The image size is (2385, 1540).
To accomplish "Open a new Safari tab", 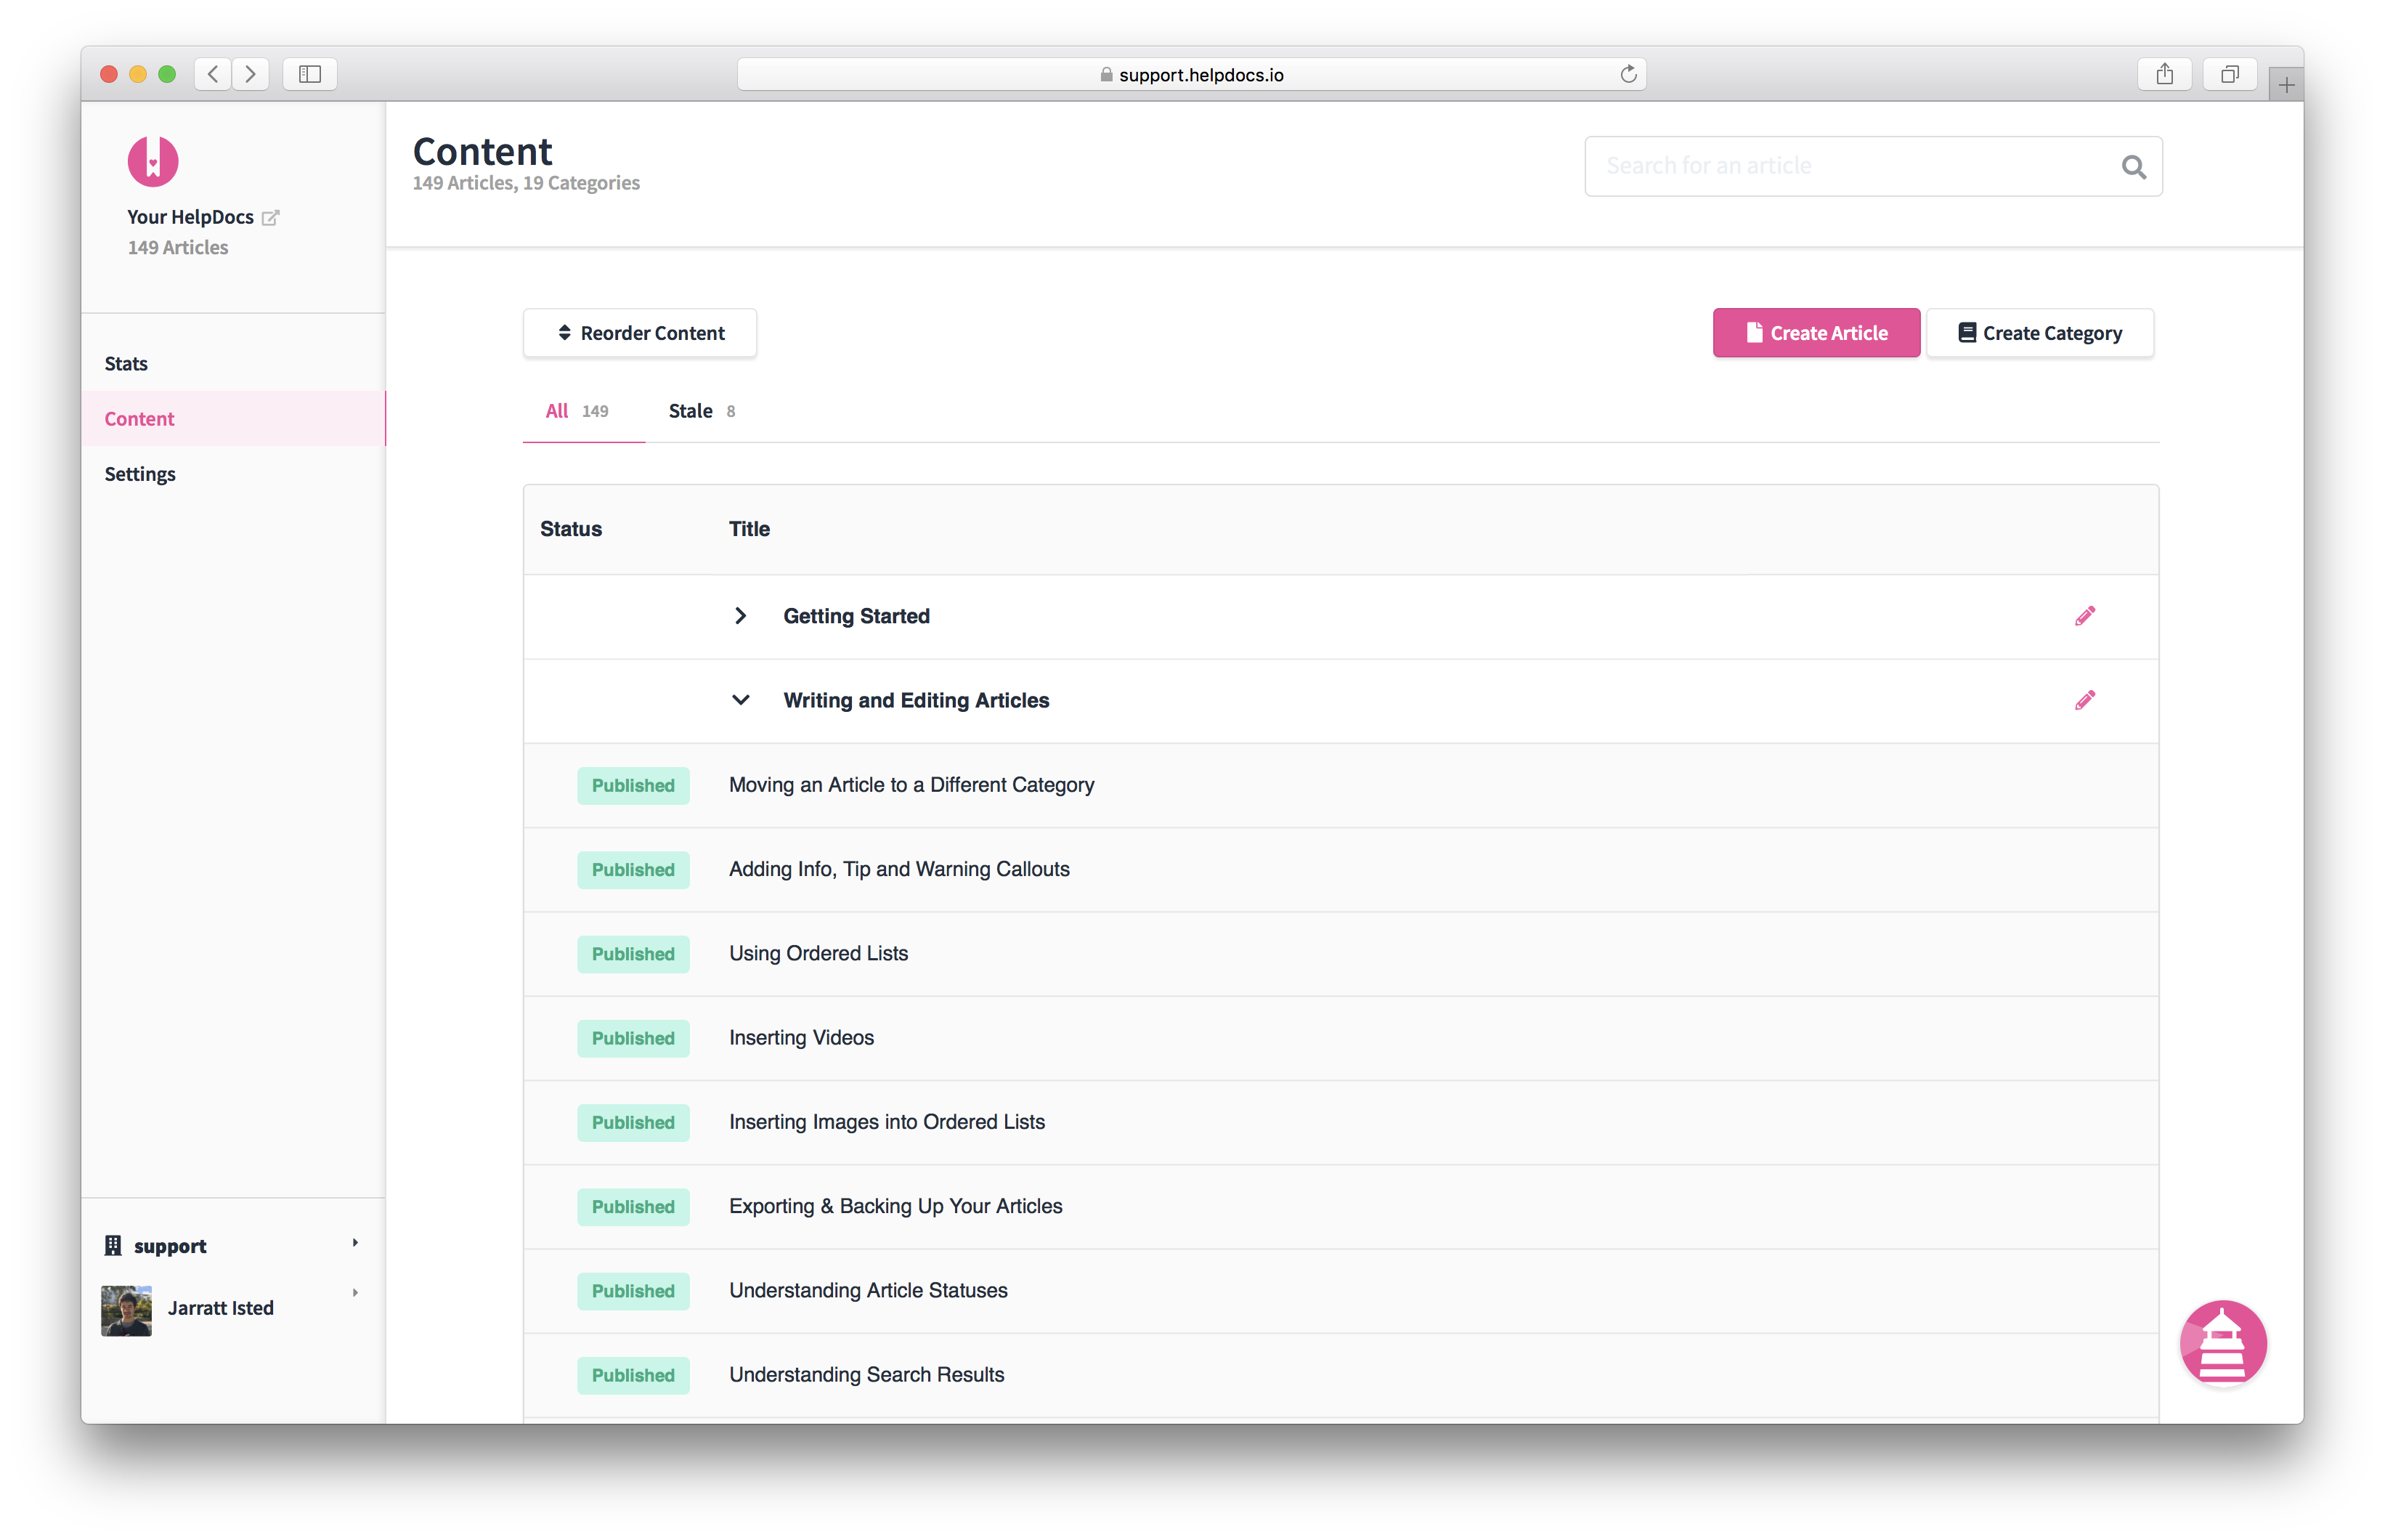I will click(x=2285, y=85).
